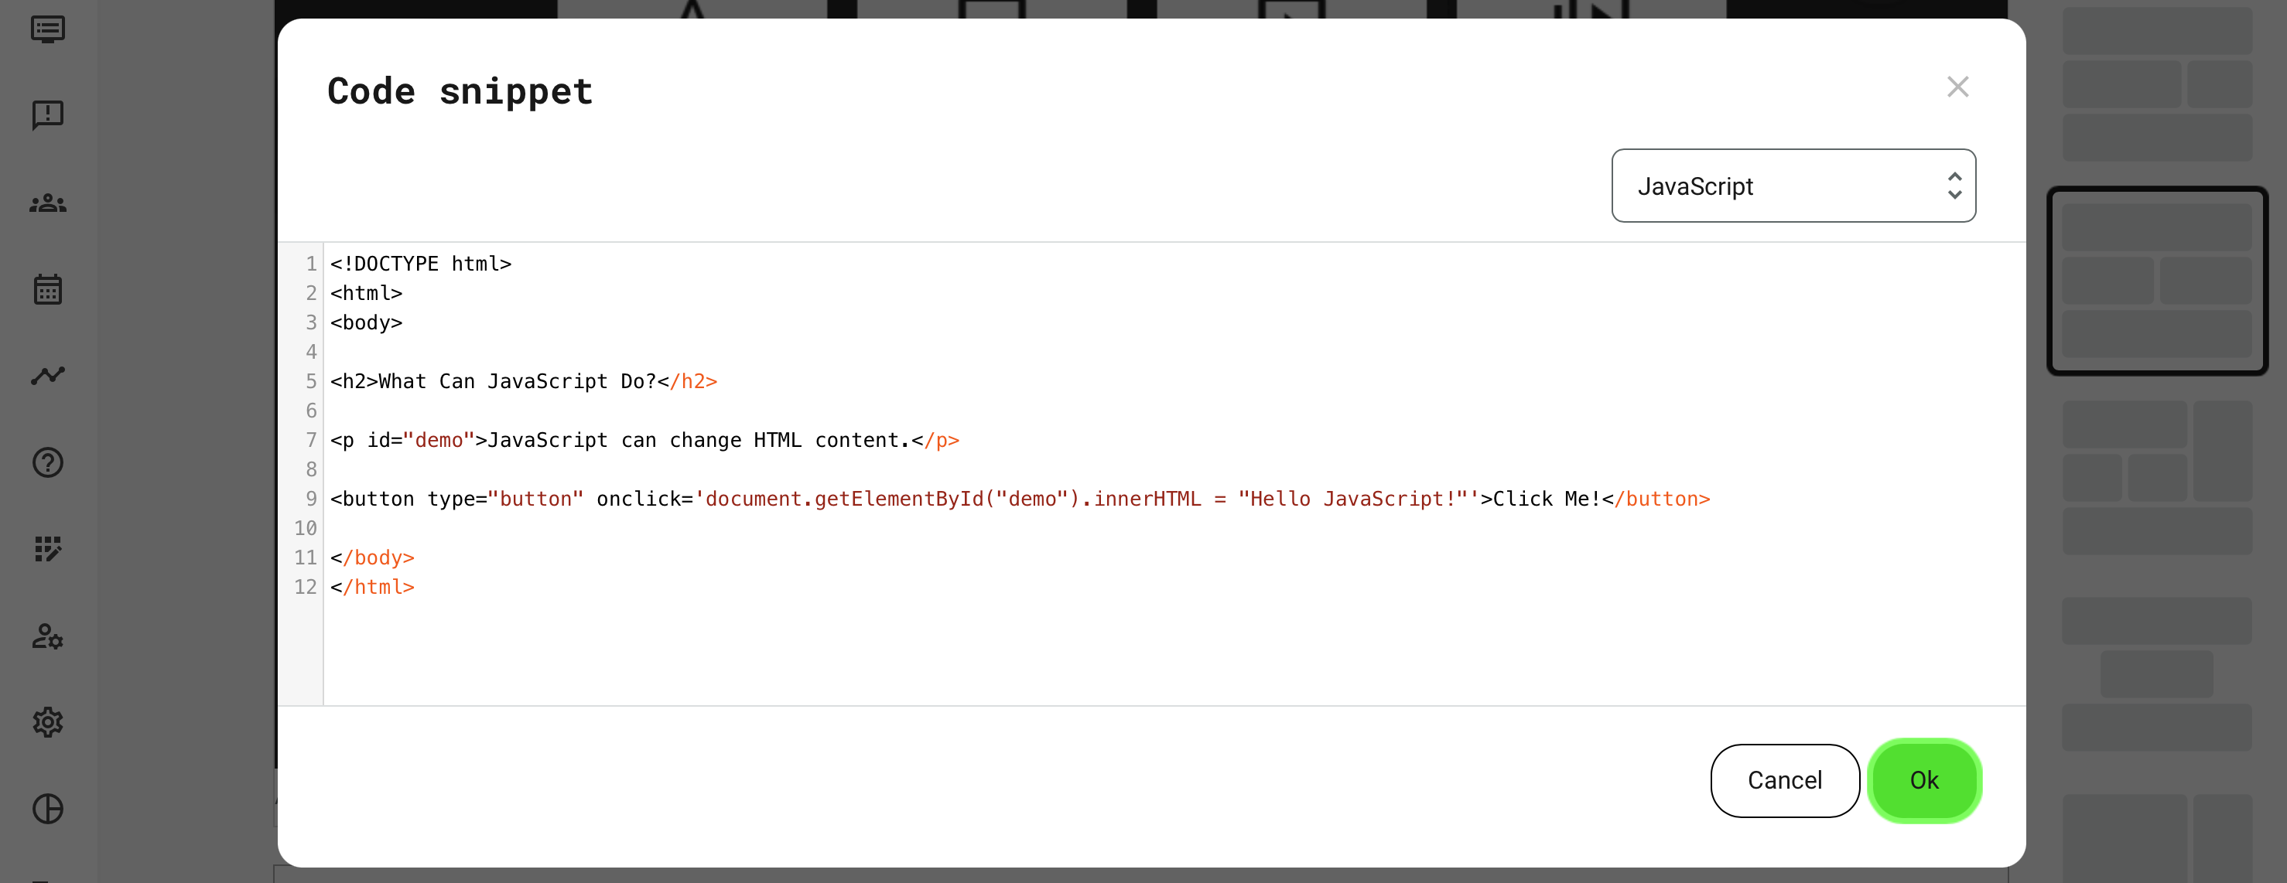This screenshot has width=2287, height=883.
Task: Select the highlighted slide layout thumbnail
Action: point(2156,281)
